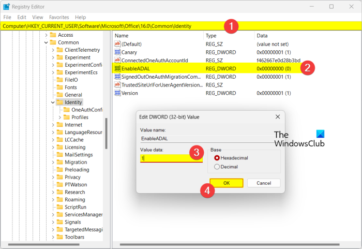Image resolution: width=362 pixels, height=249 pixels.
Task: Expand the Roaming key
Action: click(53, 200)
